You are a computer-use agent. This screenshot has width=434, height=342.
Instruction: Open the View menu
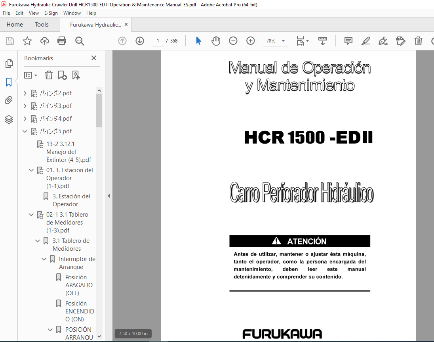coord(34,13)
